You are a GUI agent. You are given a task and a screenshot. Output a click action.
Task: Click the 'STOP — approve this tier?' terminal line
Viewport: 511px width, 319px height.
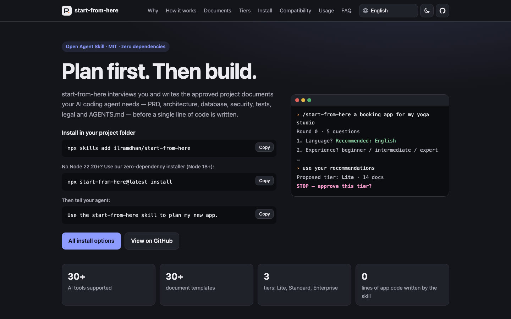(334, 186)
